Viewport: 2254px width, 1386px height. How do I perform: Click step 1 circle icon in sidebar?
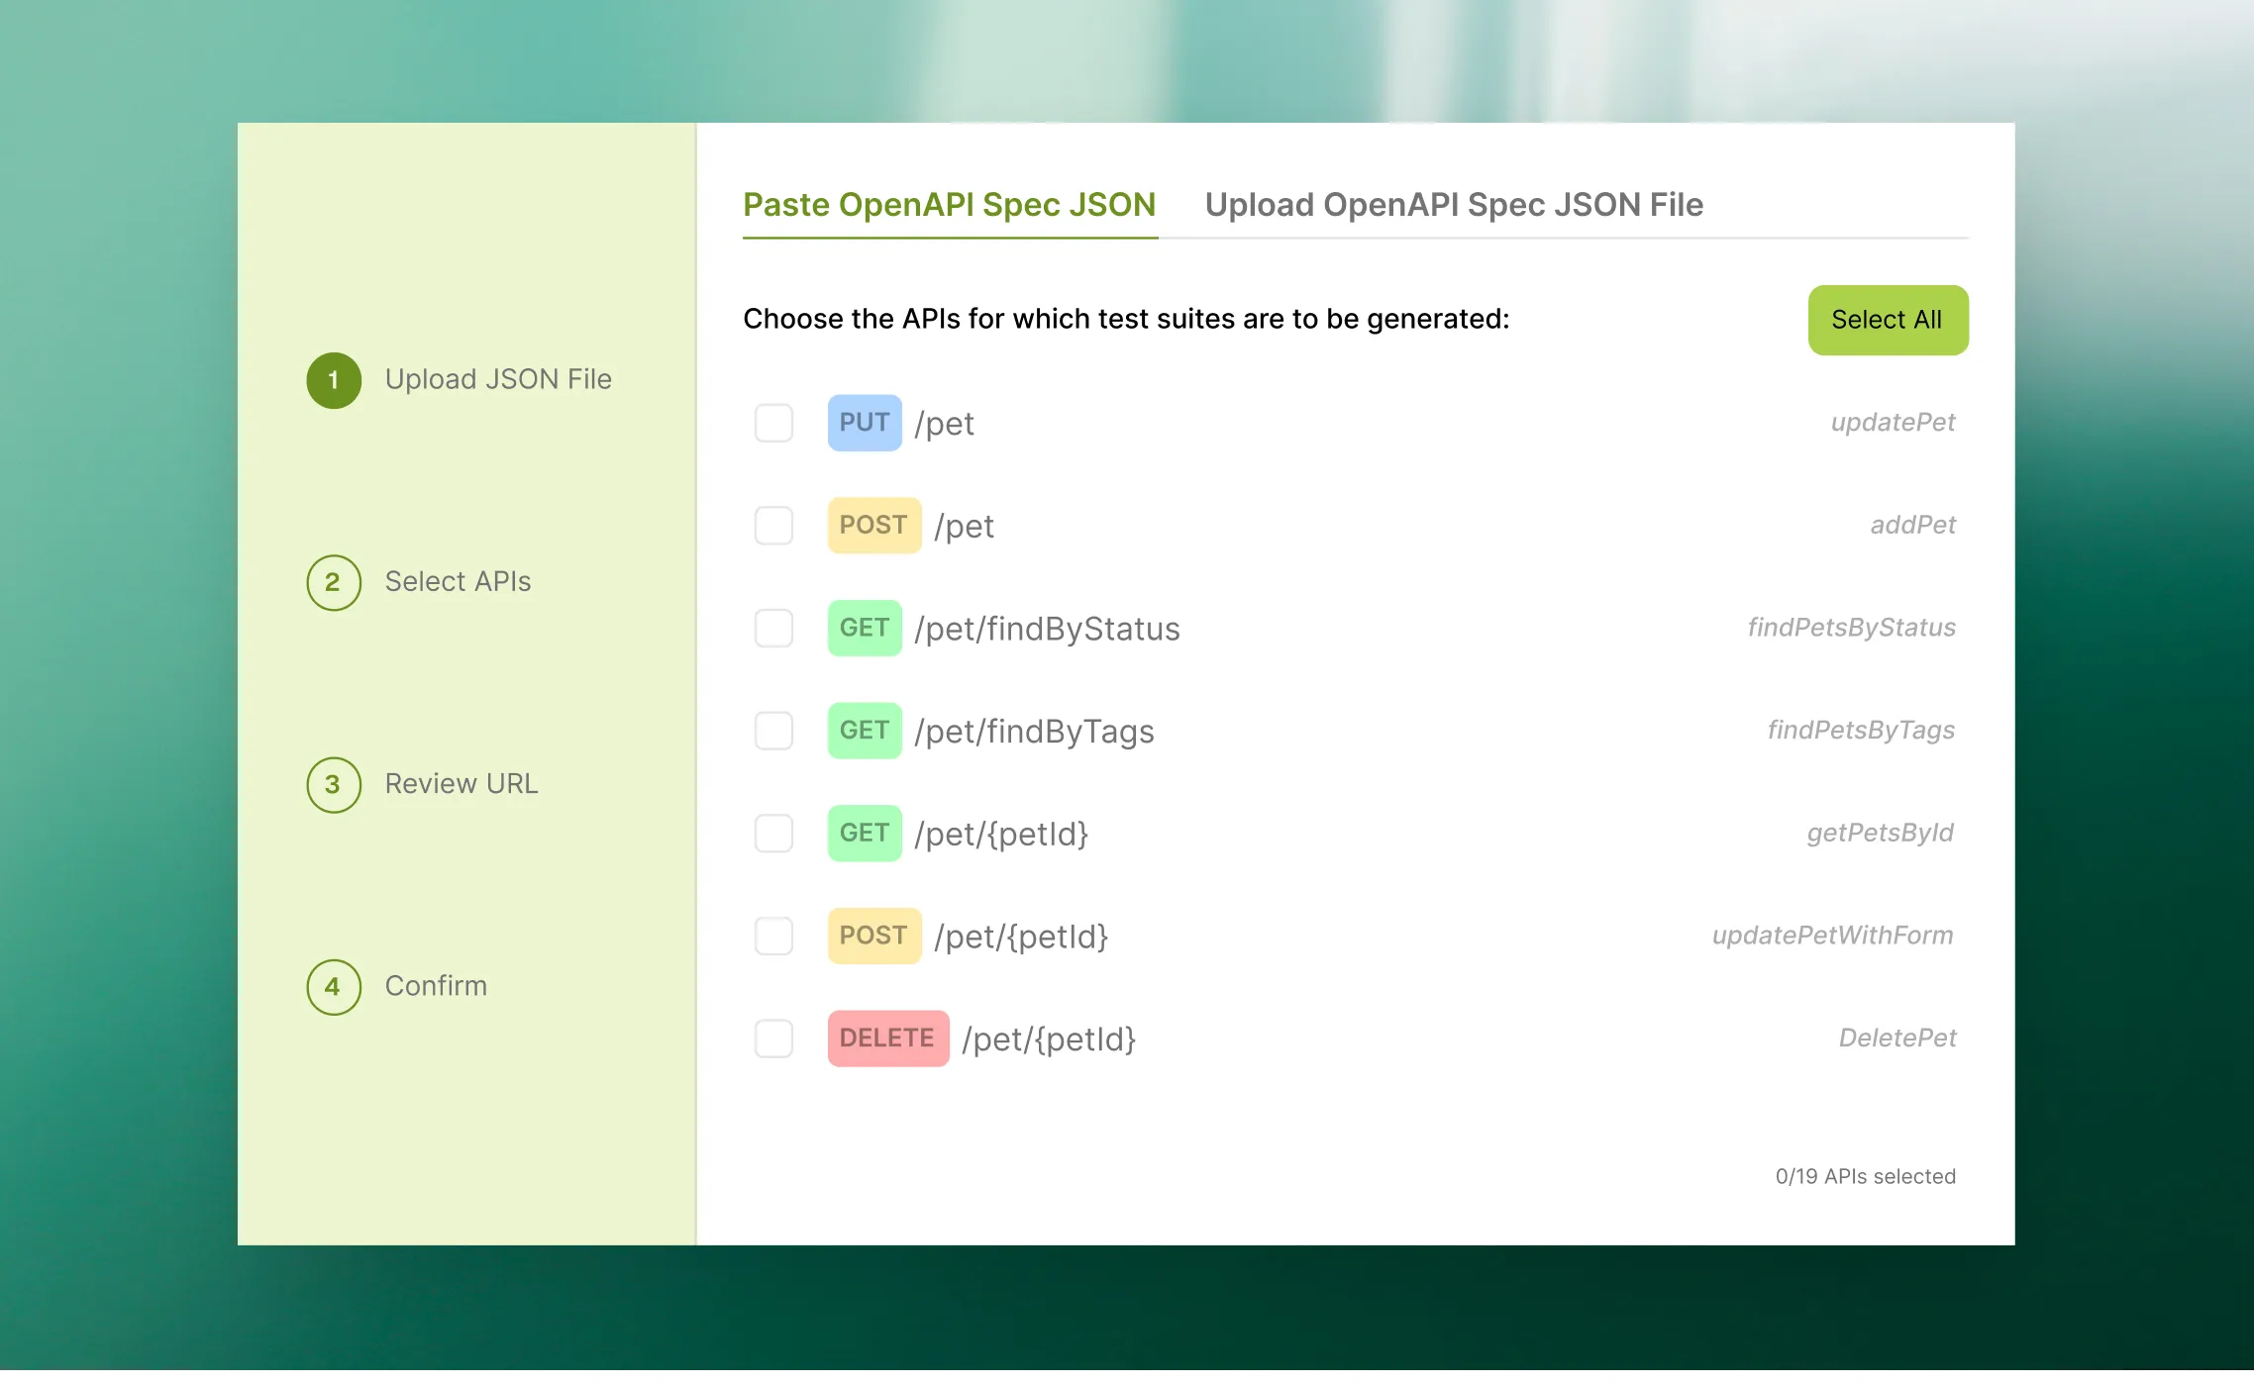point(334,380)
